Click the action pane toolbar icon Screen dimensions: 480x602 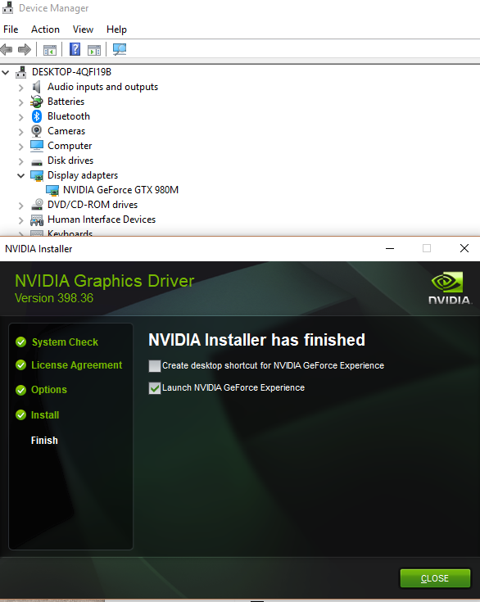94,49
